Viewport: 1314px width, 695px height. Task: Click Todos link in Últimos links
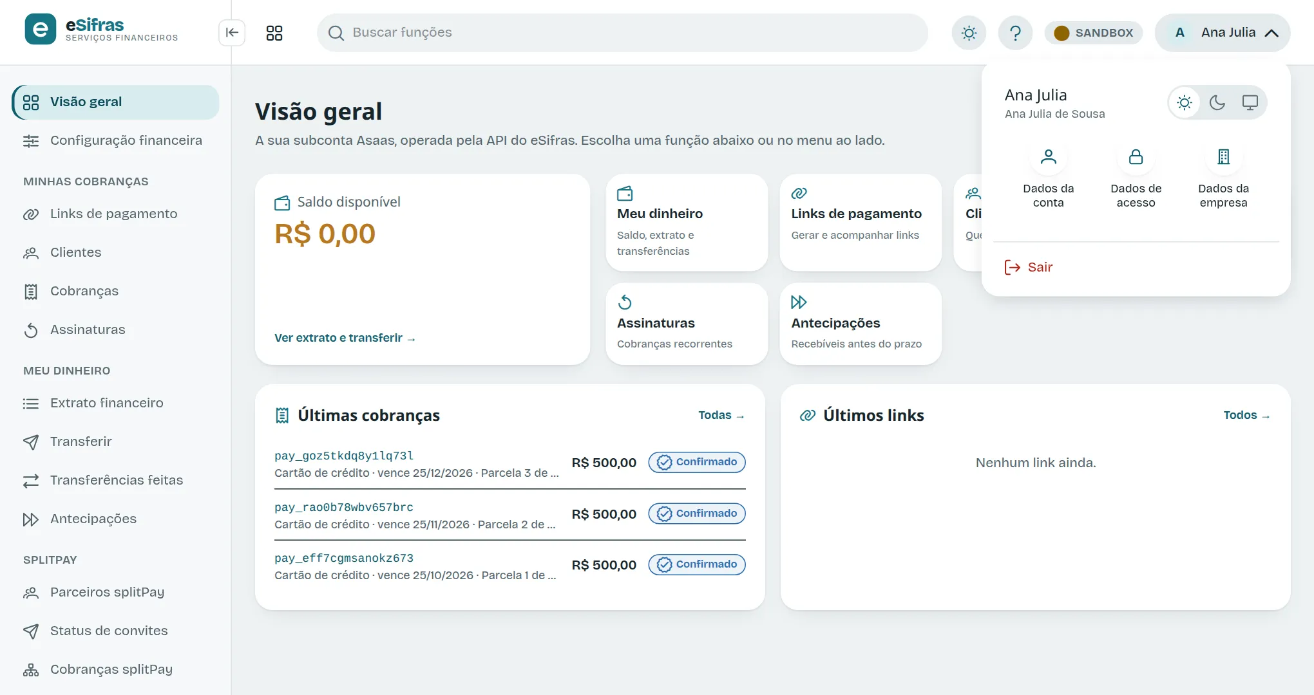click(x=1246, y=416)
